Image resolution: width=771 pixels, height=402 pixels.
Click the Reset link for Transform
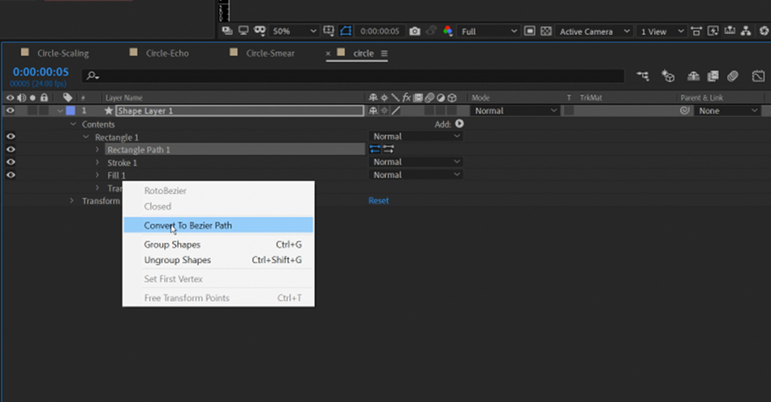pos(379,201)
